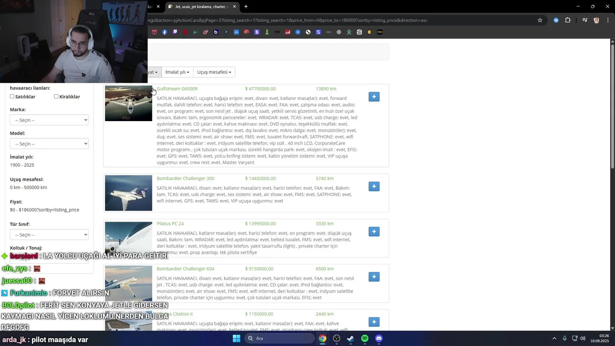Open the blue play button bookmark
The height and width of the screenshot is (346, 615).
click(x=298, y=32)
